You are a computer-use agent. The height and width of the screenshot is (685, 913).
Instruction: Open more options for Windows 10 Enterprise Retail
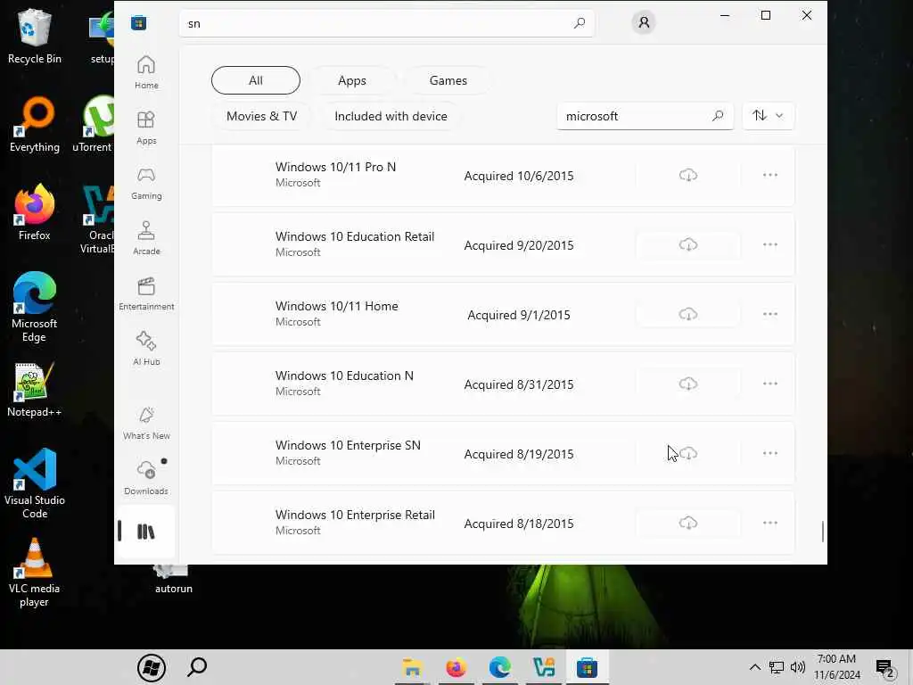[x=769, y=523]
